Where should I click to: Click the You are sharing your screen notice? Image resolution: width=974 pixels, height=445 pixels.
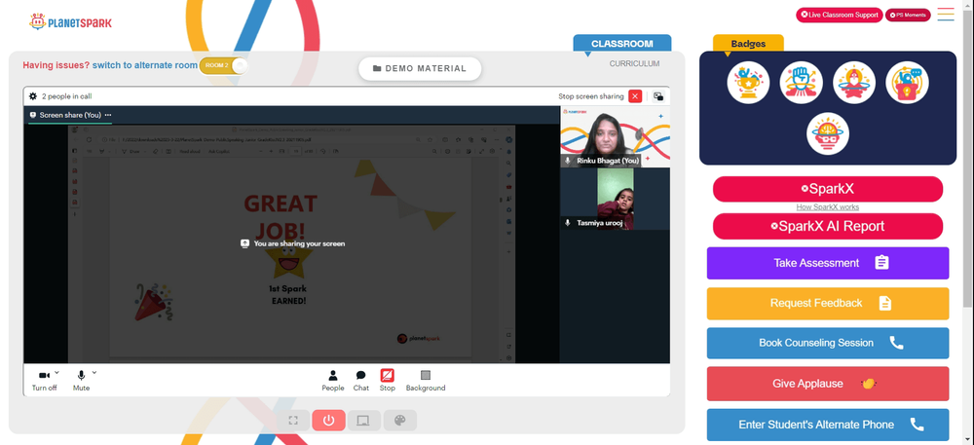tap(292, 243)
